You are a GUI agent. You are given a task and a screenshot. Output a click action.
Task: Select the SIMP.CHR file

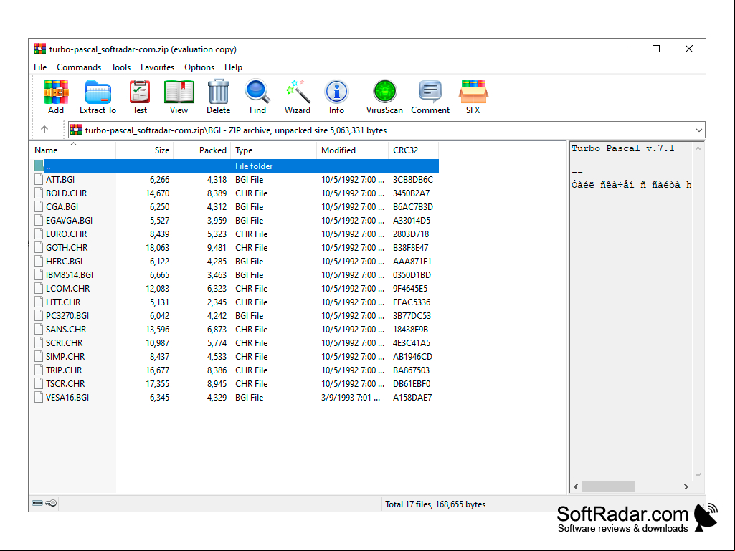[236, 356]
